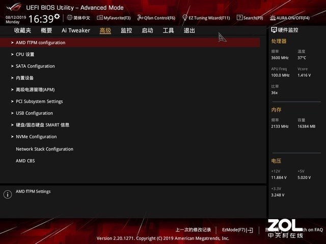Click the 11.884 V reading

(x=279, y=177)
